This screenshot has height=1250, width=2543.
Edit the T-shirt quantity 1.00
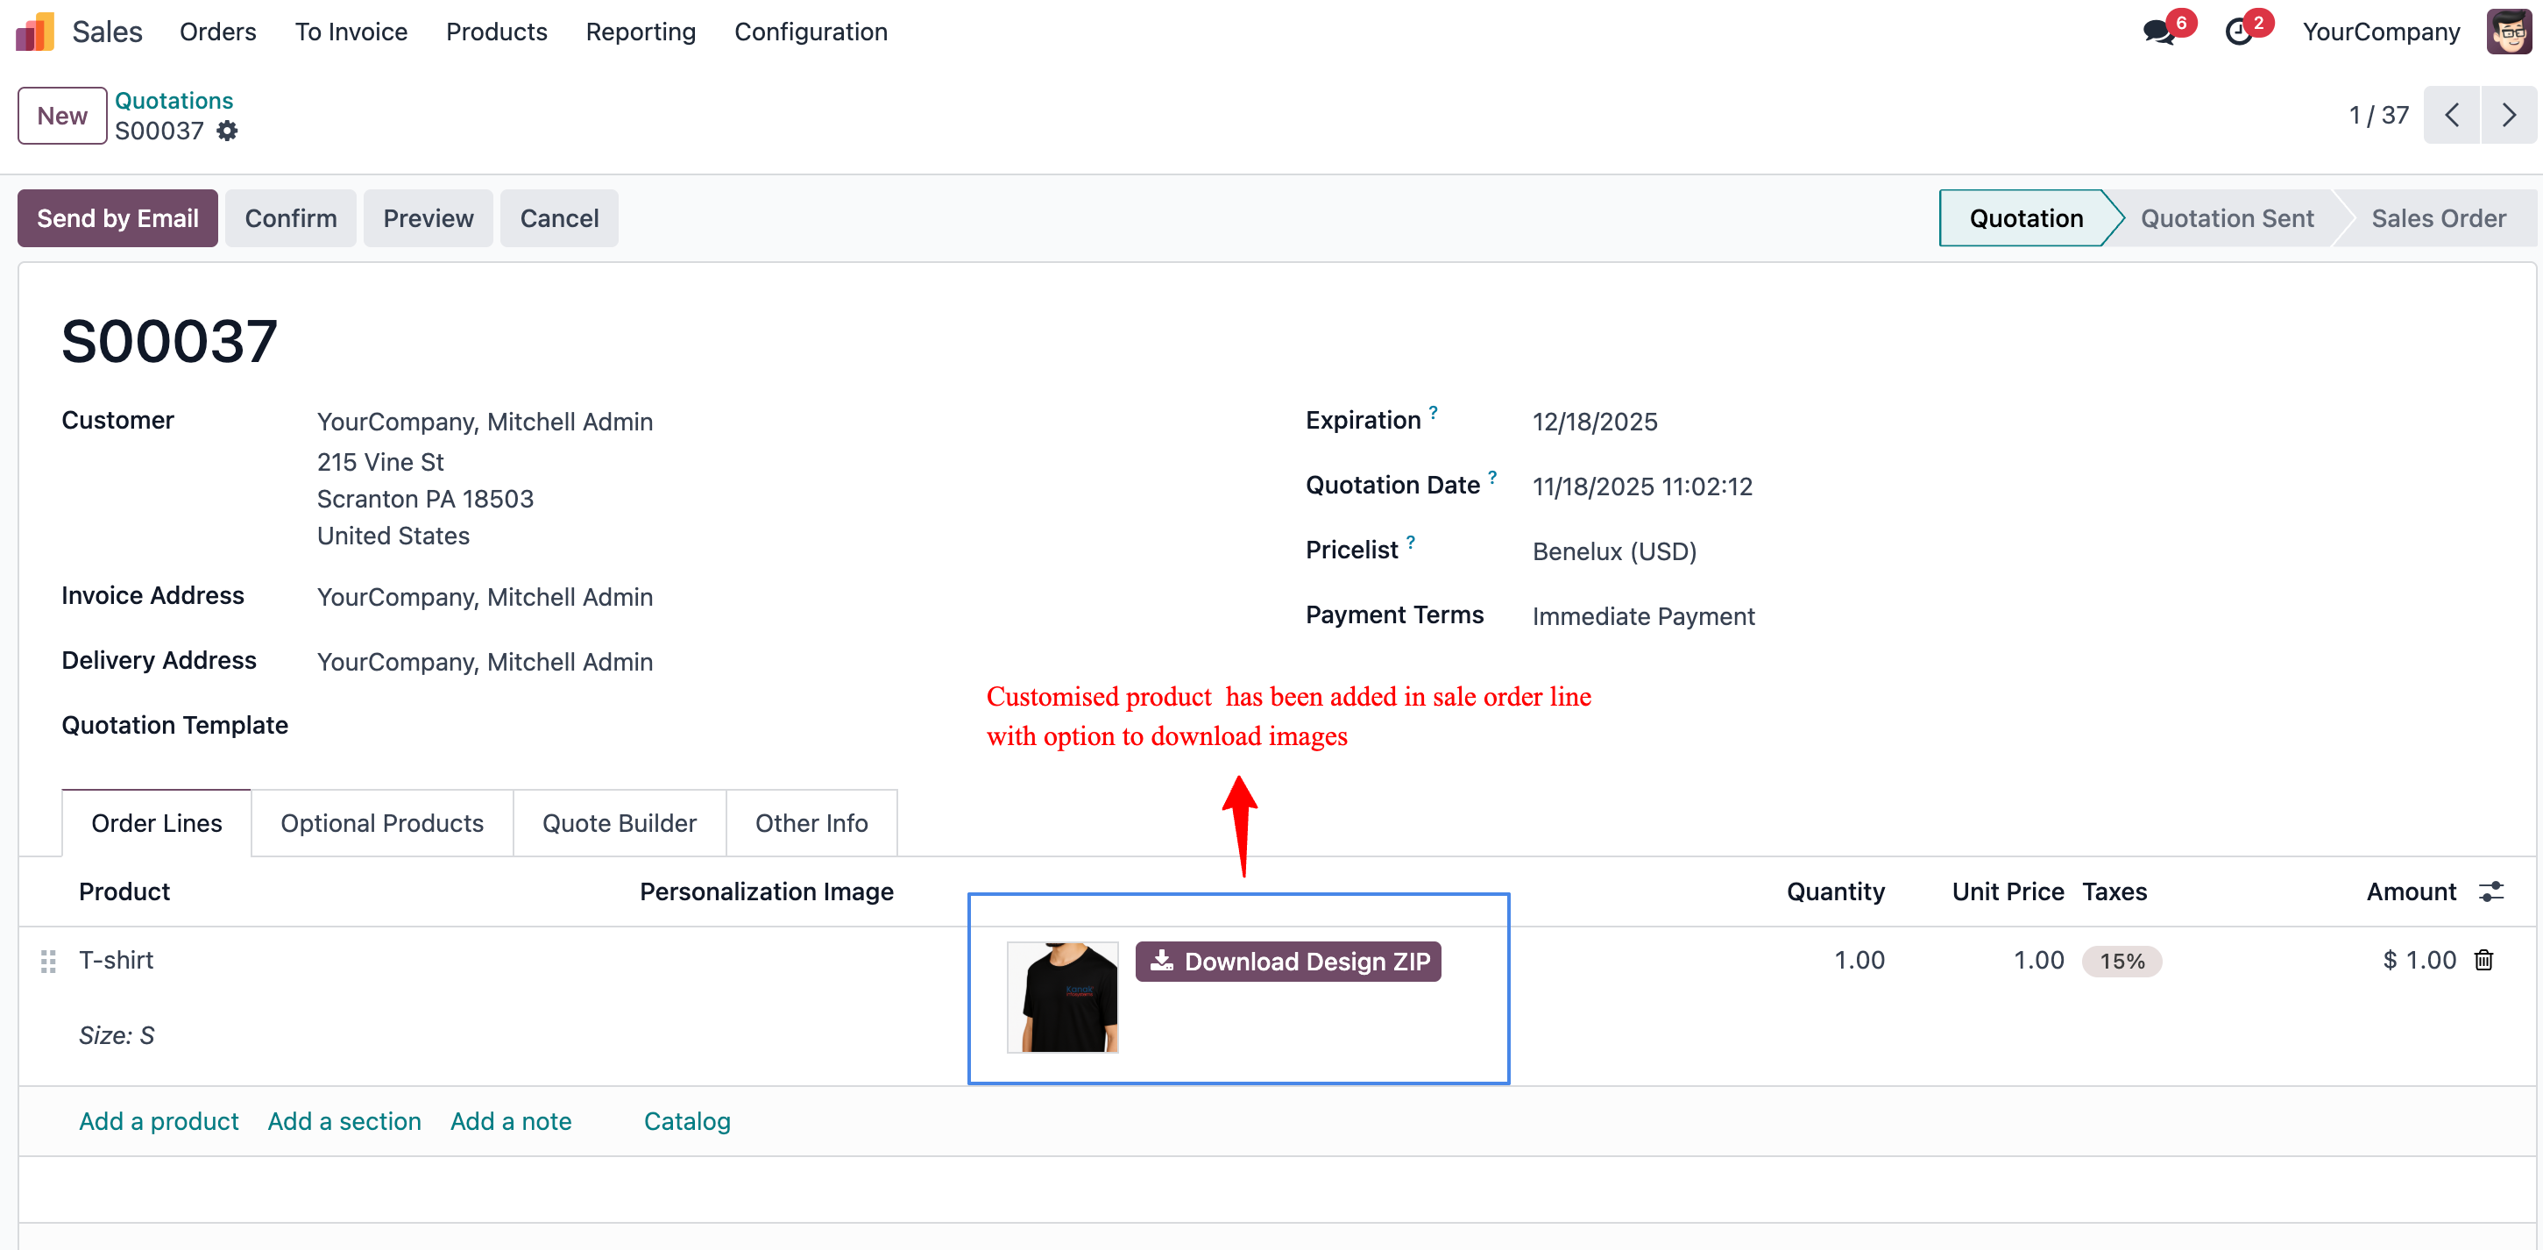[1859, 960]
